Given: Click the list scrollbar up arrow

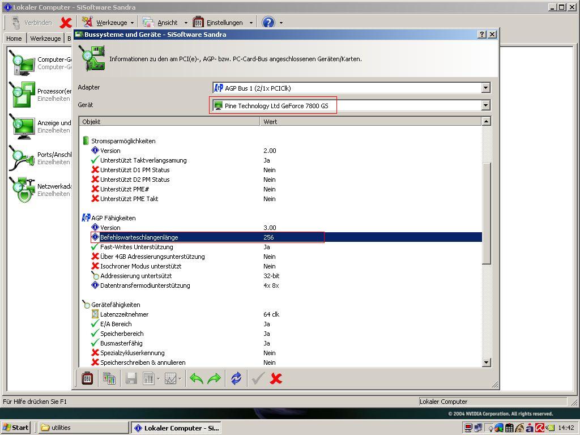Looking at the screenshot, I should [x=487, y=121].
